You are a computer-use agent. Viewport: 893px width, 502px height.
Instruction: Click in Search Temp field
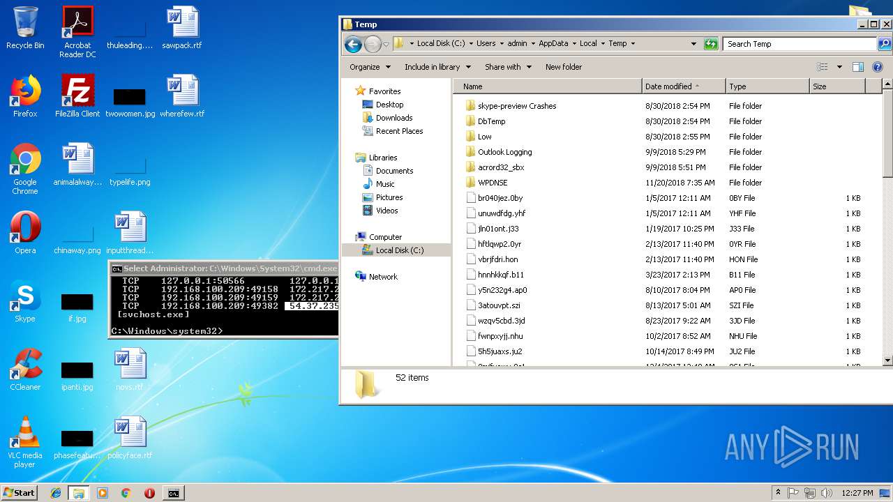tap(800, 44)
